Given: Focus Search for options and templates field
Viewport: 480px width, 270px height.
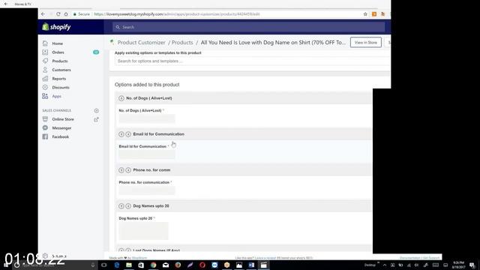Looking at the screenshot, I should pyautogui.click(x=252, y=61).
